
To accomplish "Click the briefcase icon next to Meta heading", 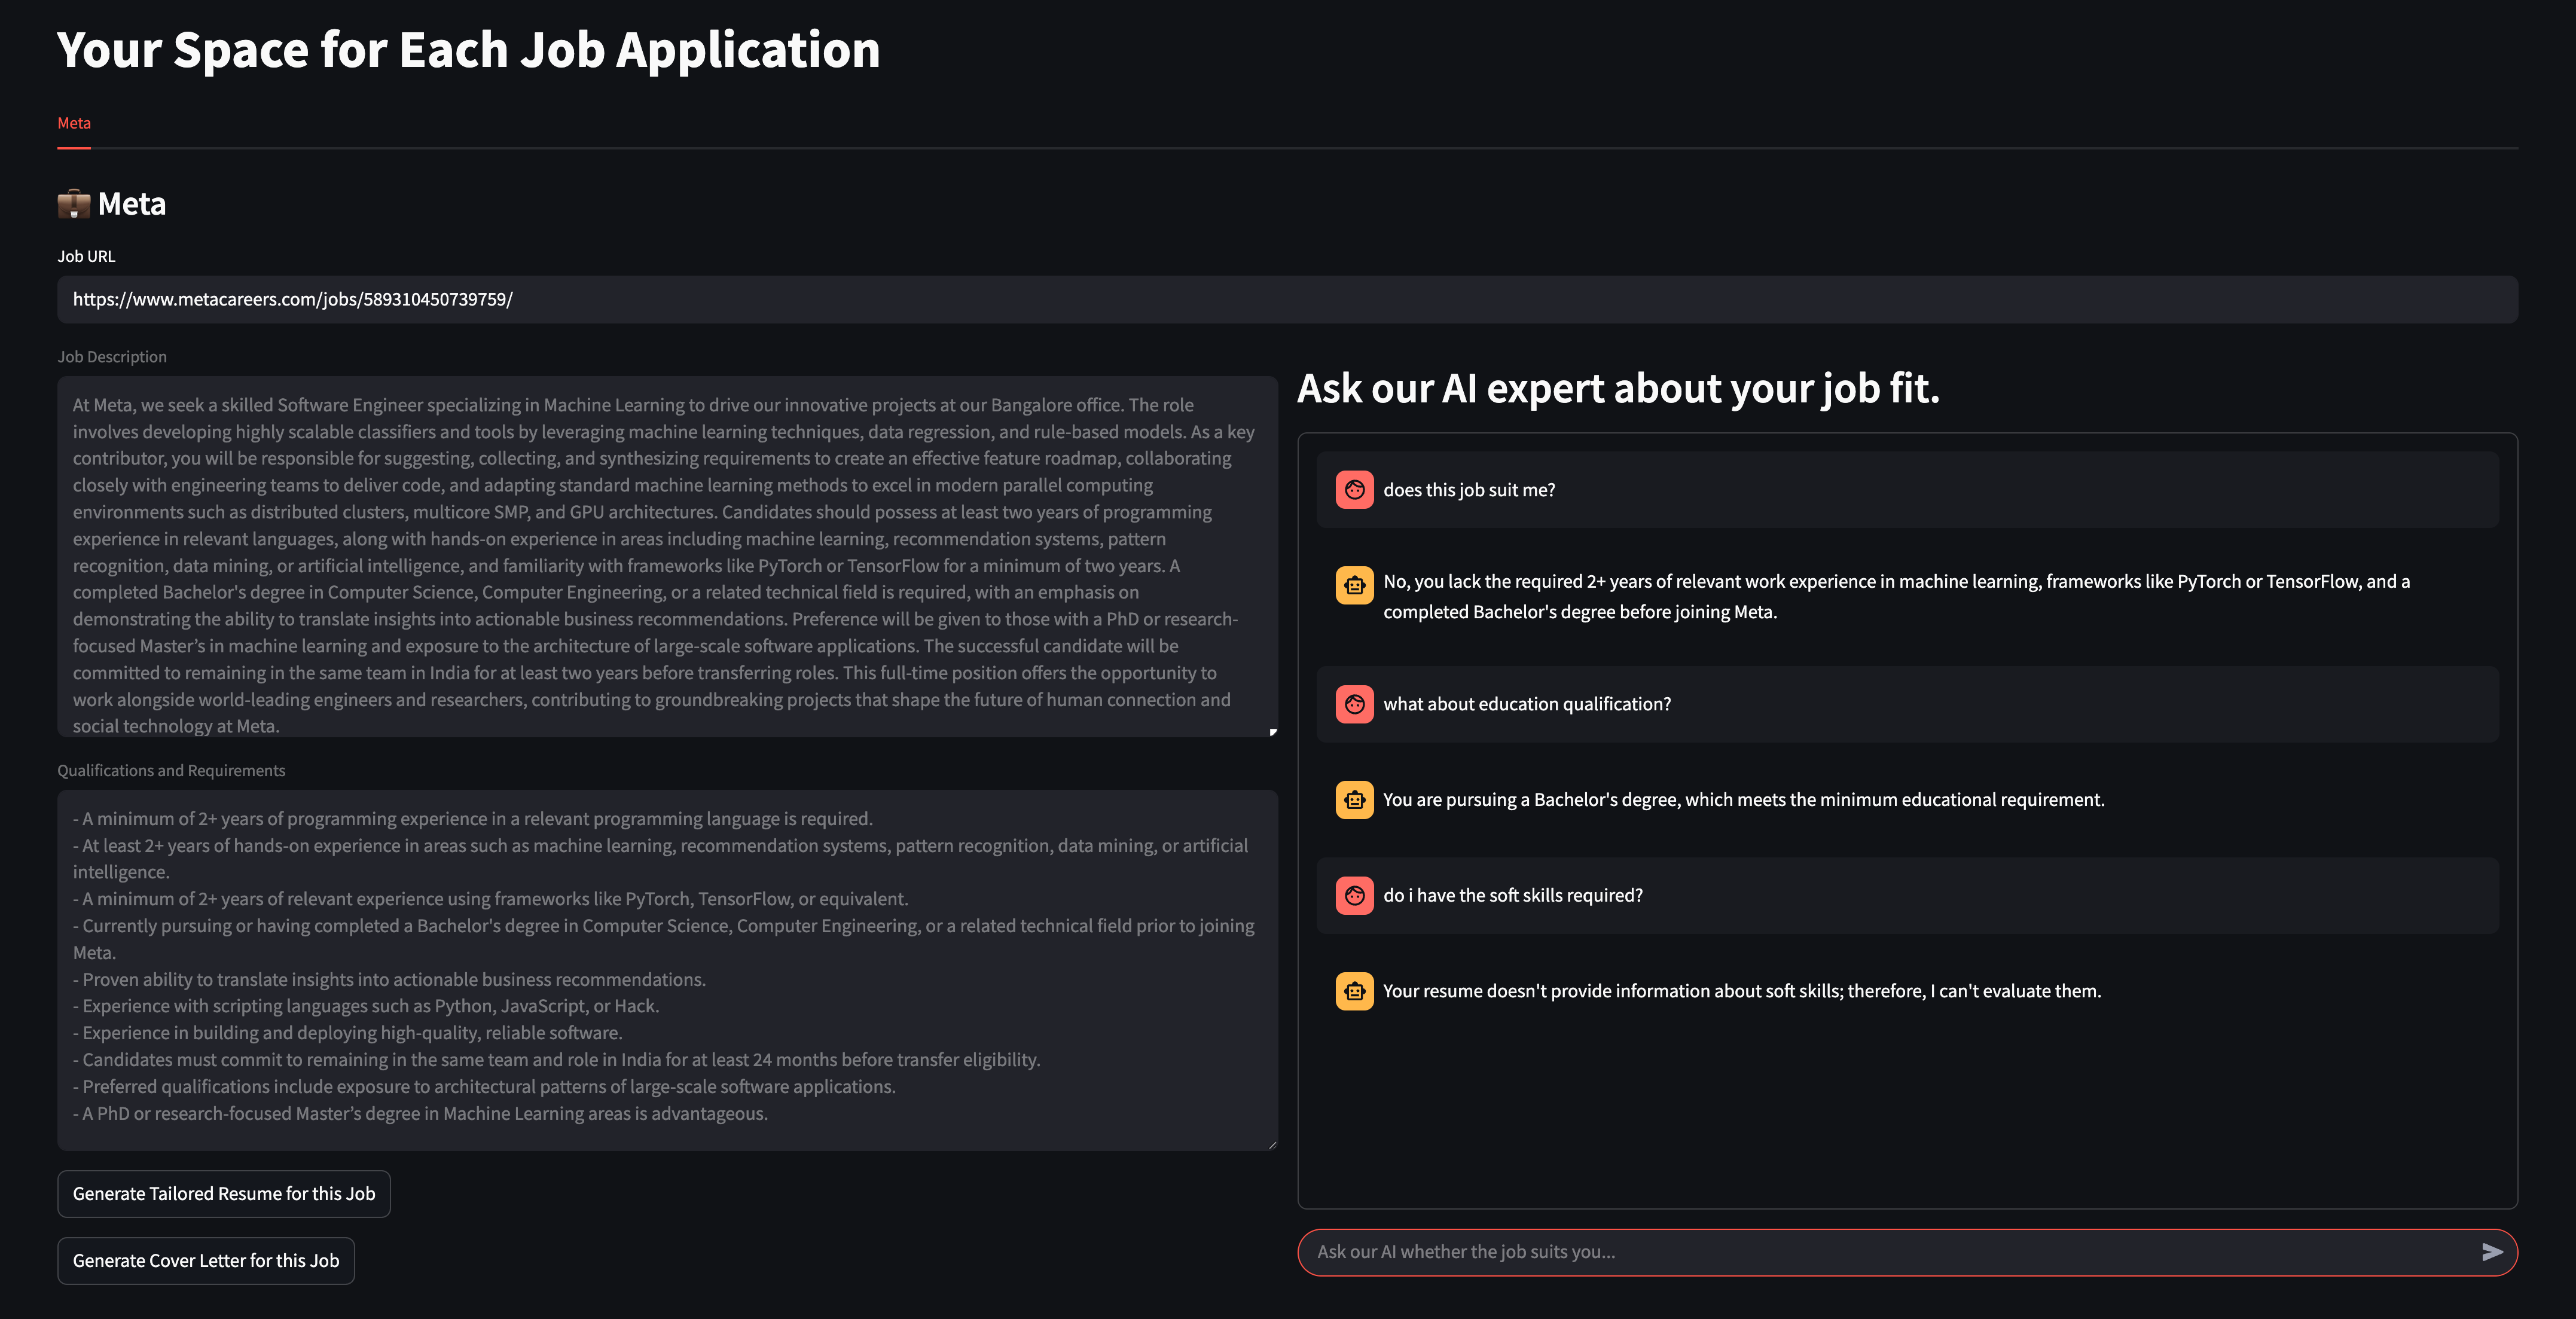I will click(74, 204).
